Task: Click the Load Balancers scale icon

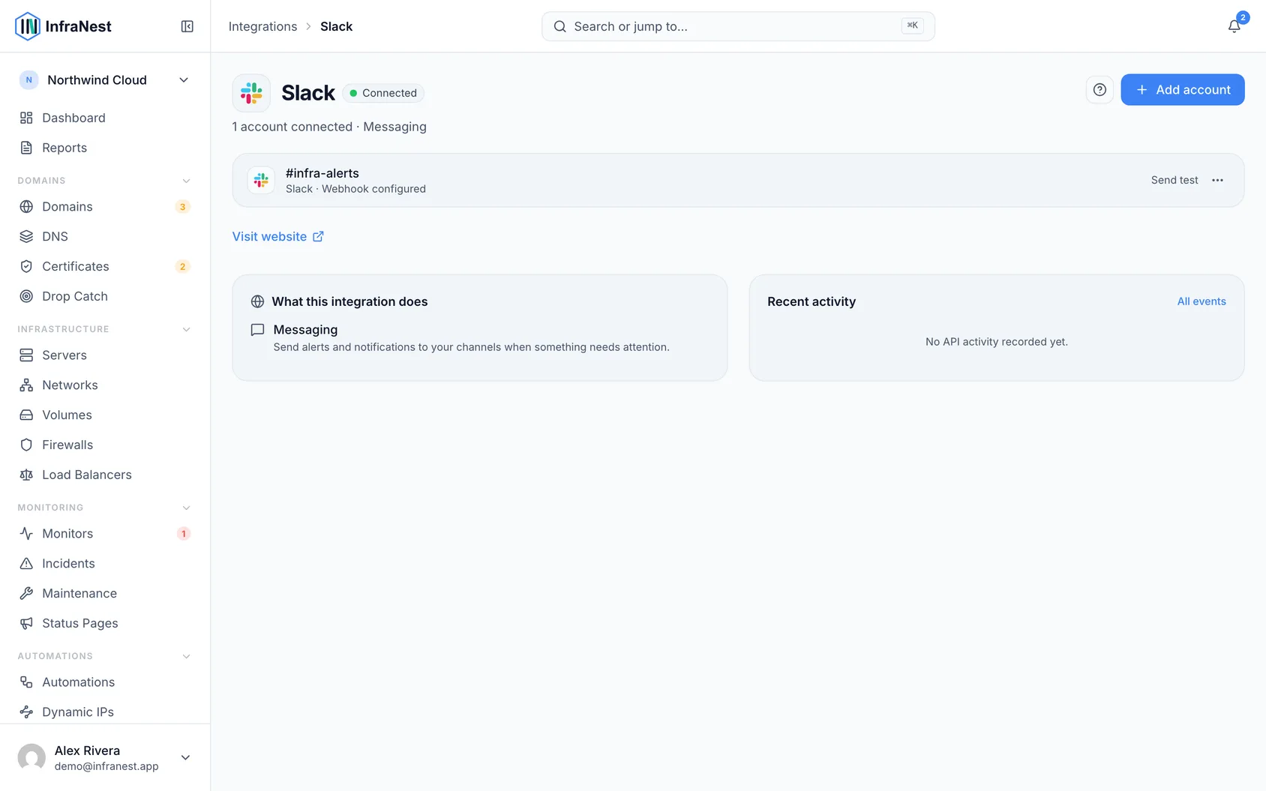Action: [x=26, y=475]
